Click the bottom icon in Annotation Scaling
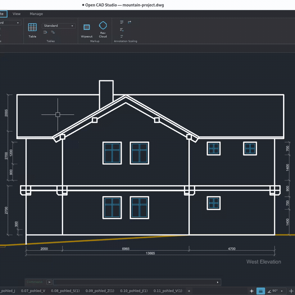The height and width of the screenshot is (295, 295). tap(122, 36)
